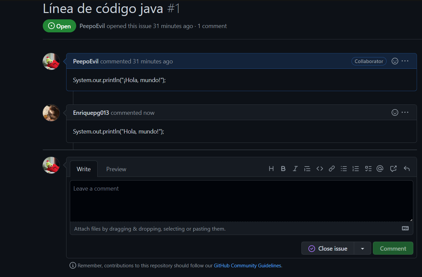422x277 pixels.
Task: Switch to the Preview tab
Action: point(116,169)
